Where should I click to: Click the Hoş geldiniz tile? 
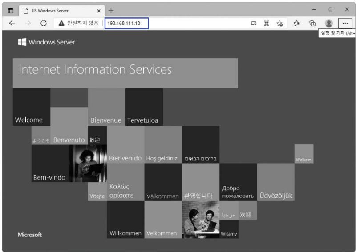coord(163,144)
